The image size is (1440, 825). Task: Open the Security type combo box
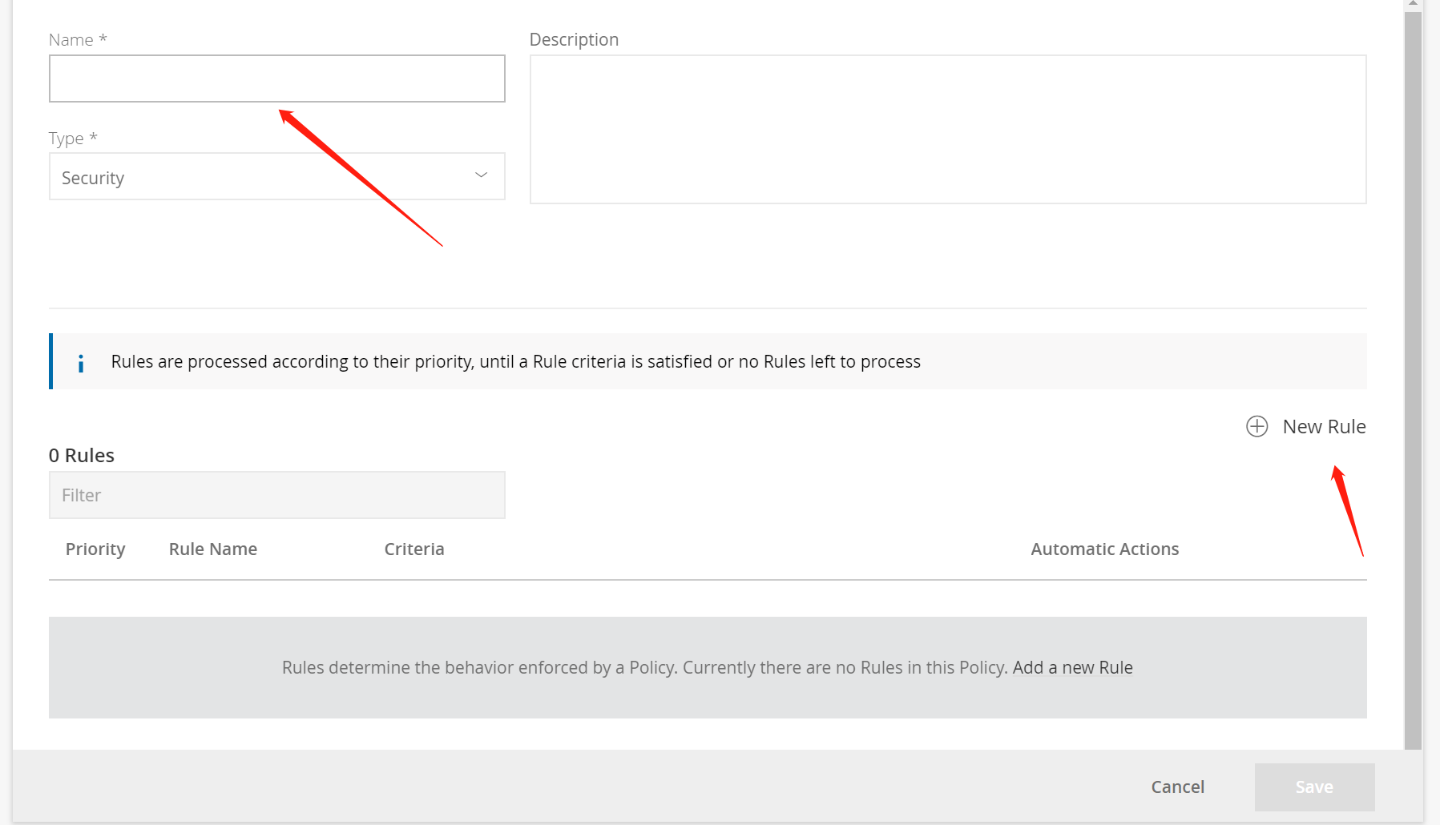click(x=277, y=176)
